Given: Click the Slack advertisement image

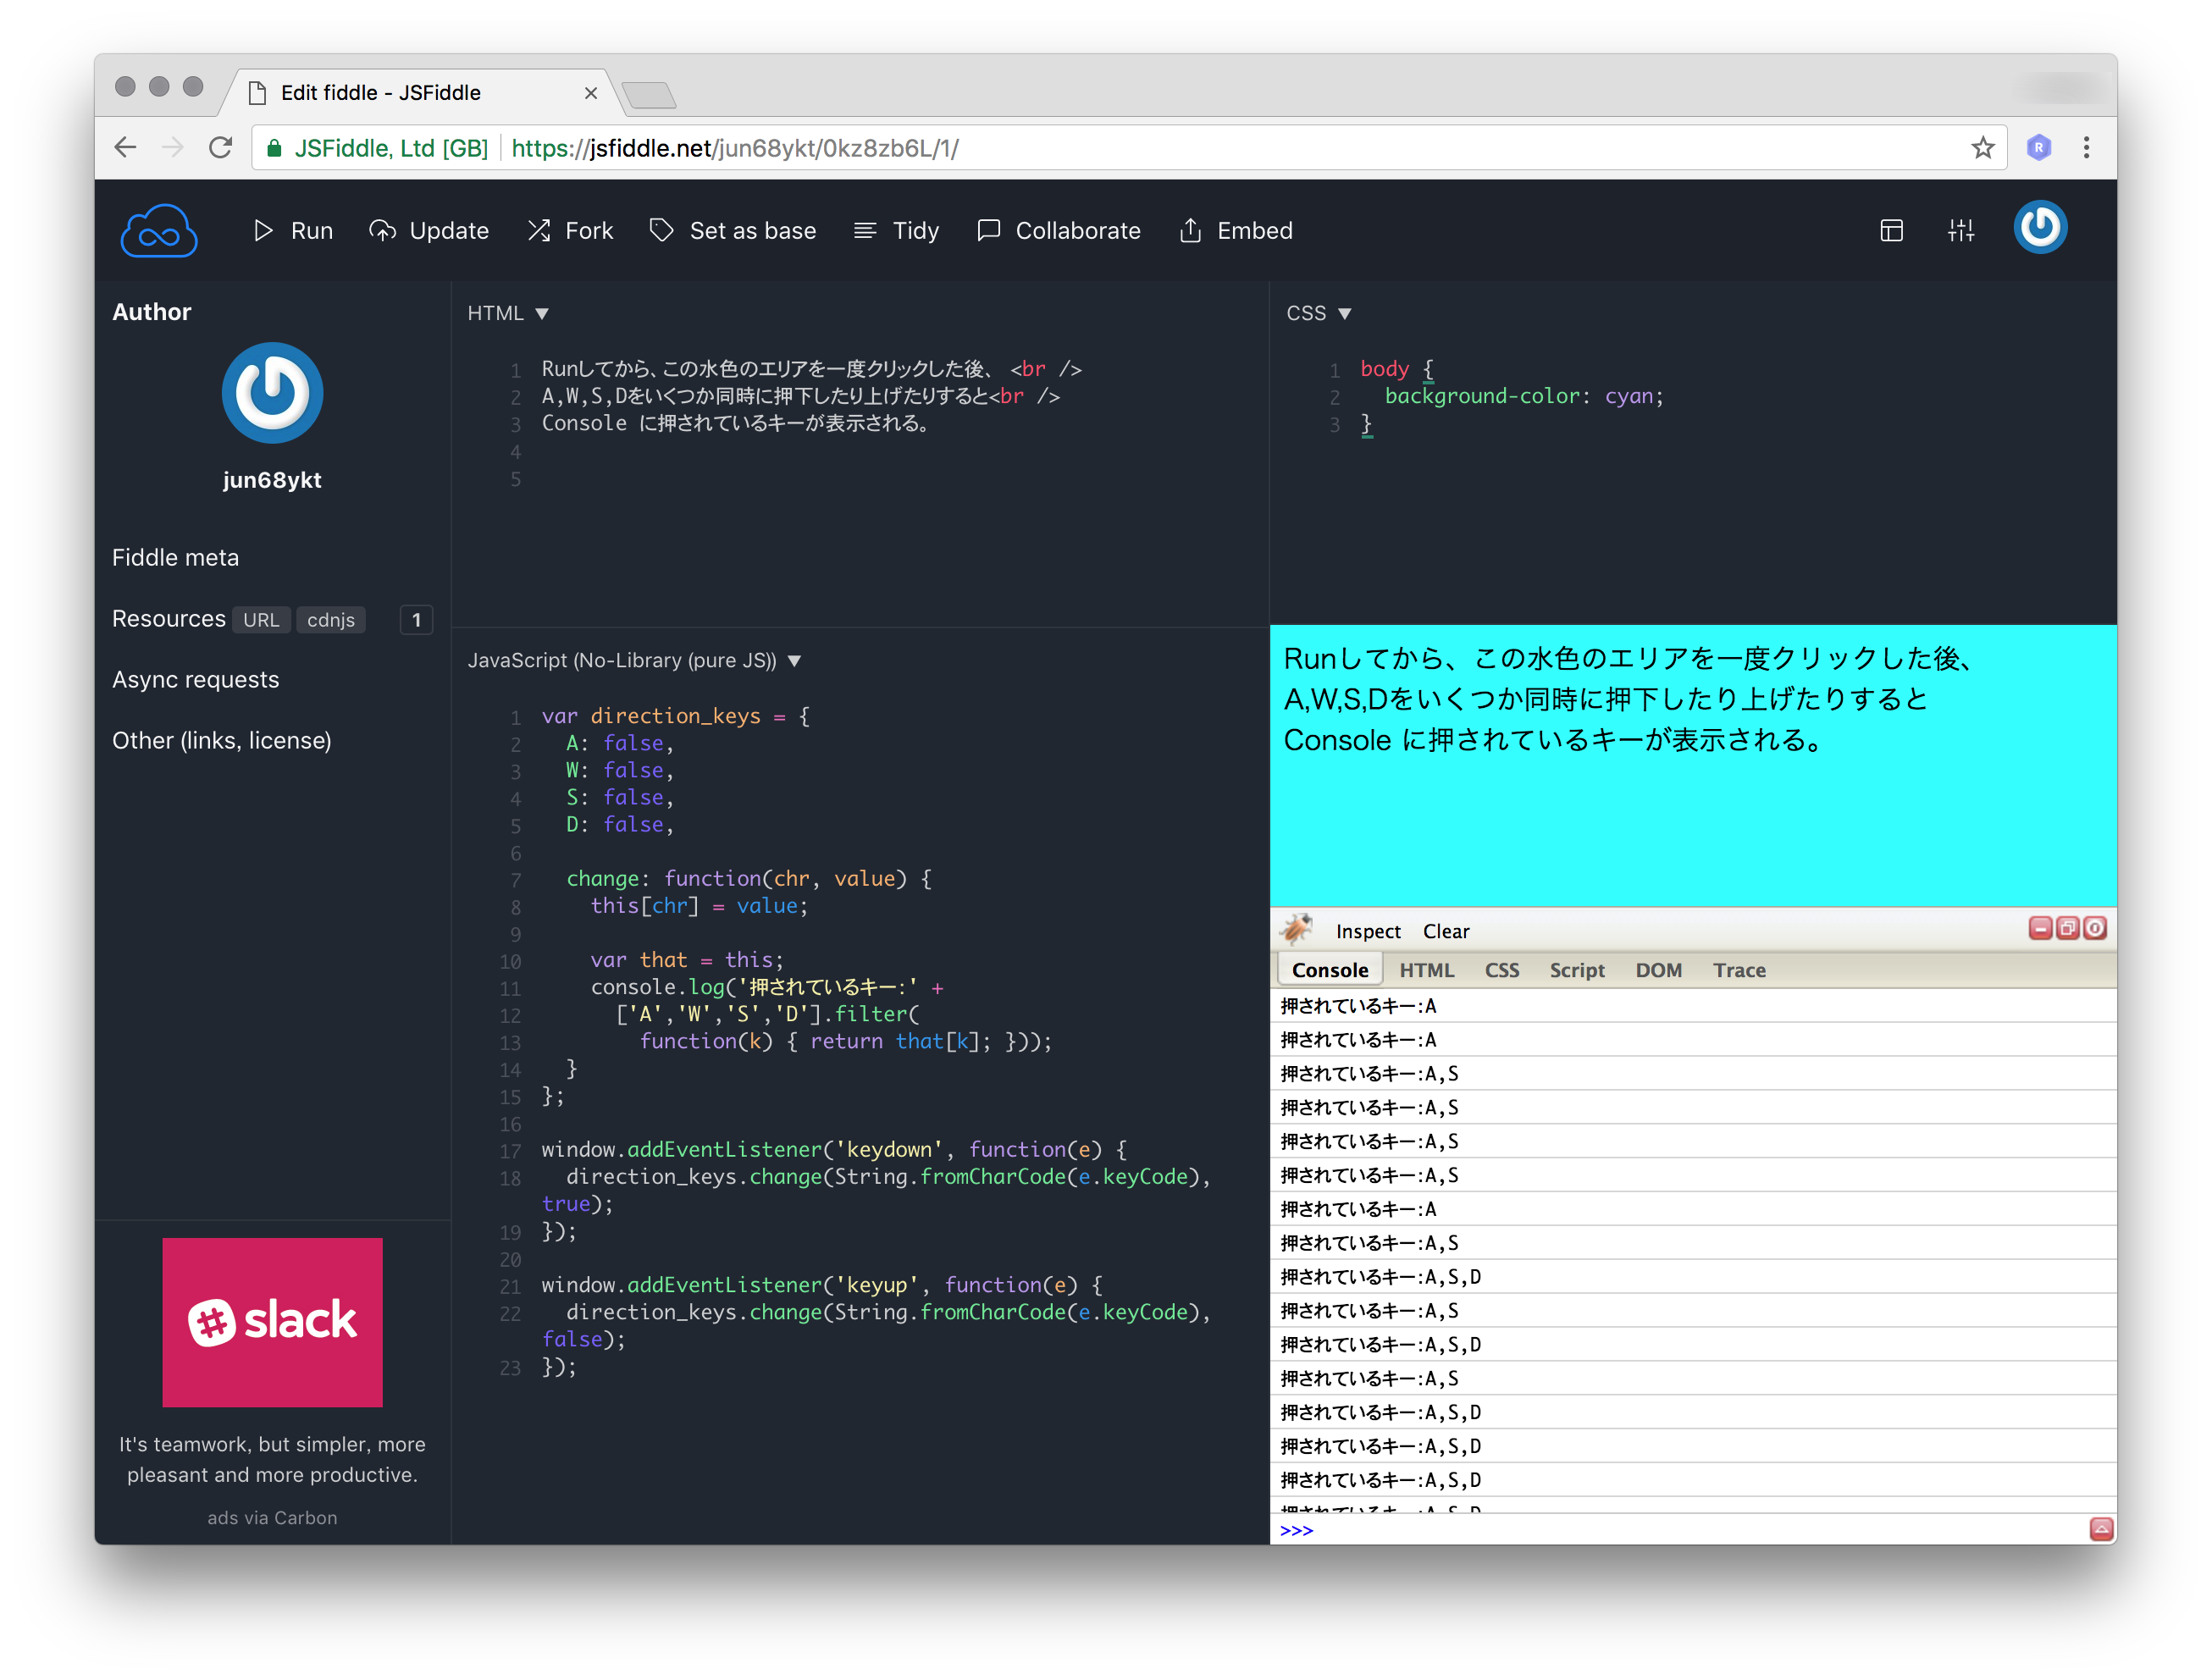Looking at the screenshot, I should pyautogui.click(x=272, y=1322).
